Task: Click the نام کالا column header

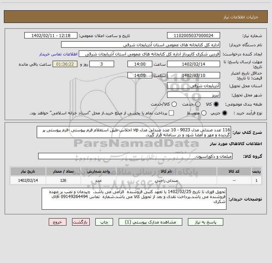Action: [166, 171]
